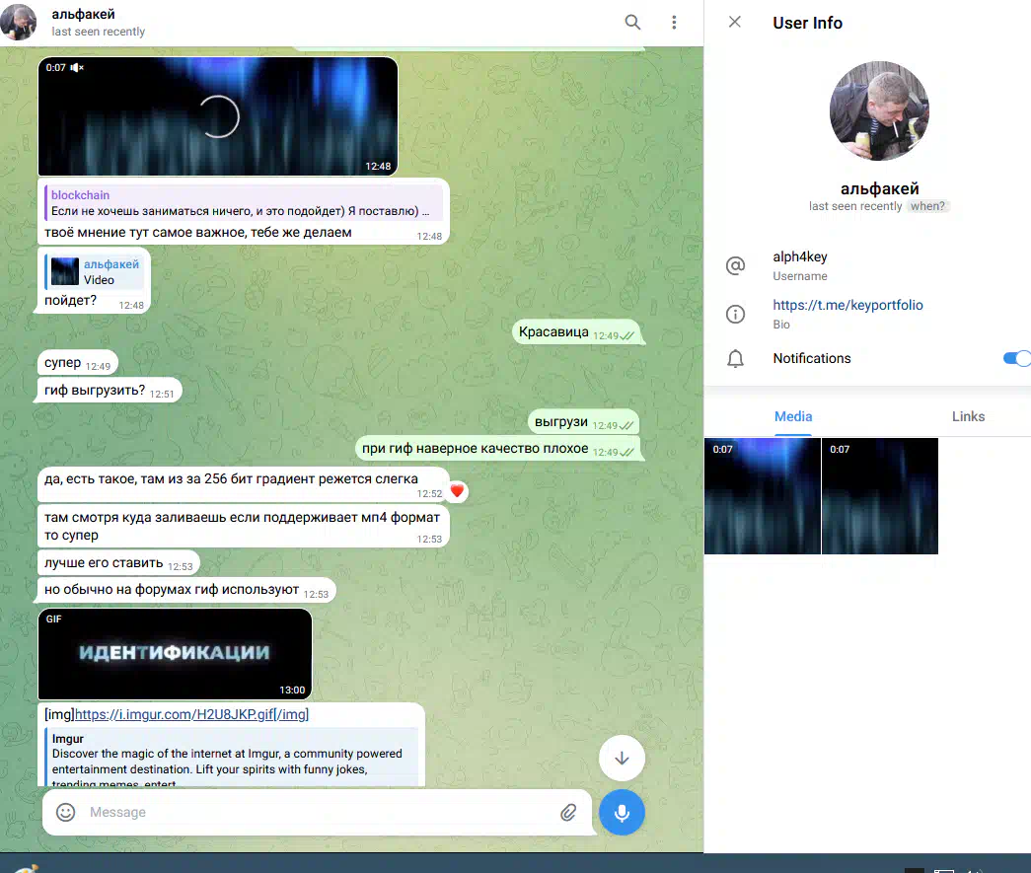
Task: Select the Media tab
Action: click(793, 416)
